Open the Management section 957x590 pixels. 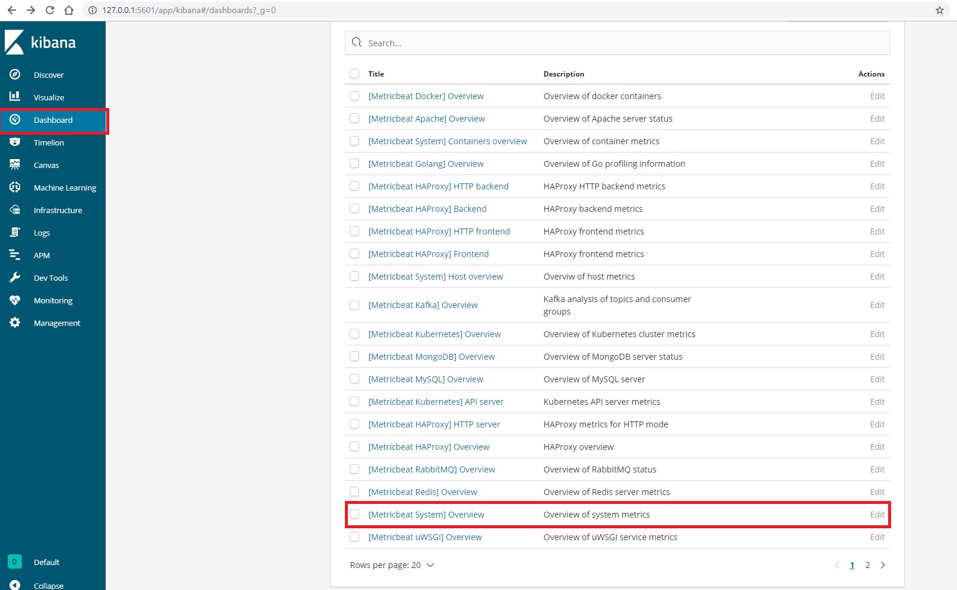(x=57, y=322)
